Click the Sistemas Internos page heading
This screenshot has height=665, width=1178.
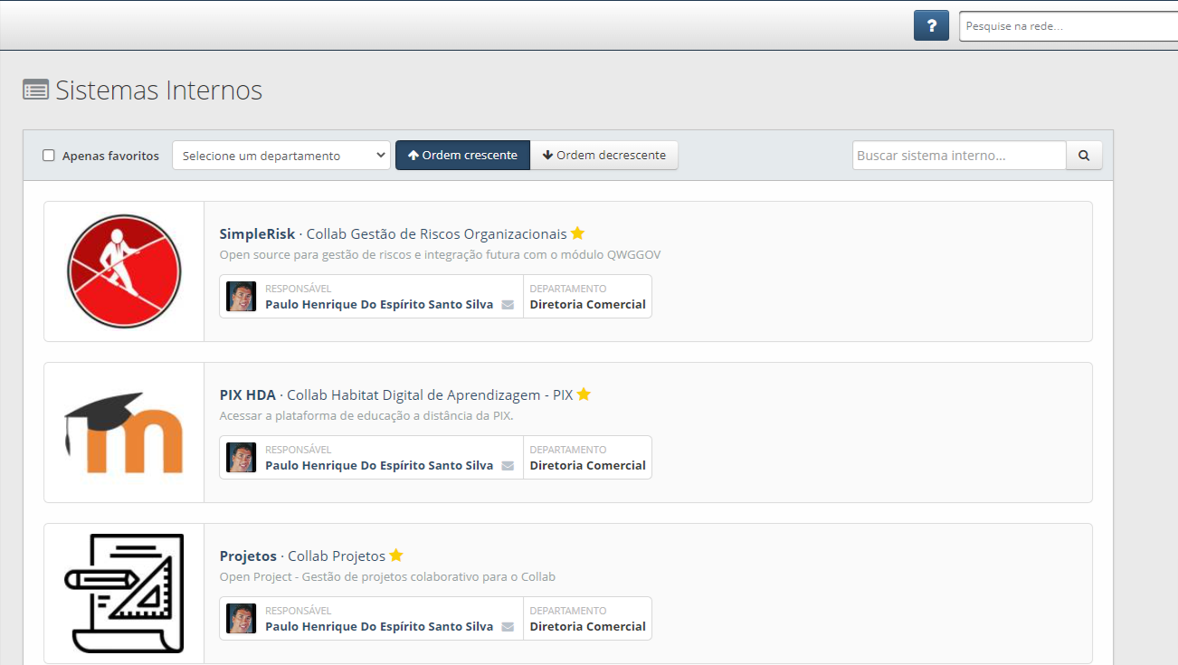click(x=159, y=90)
